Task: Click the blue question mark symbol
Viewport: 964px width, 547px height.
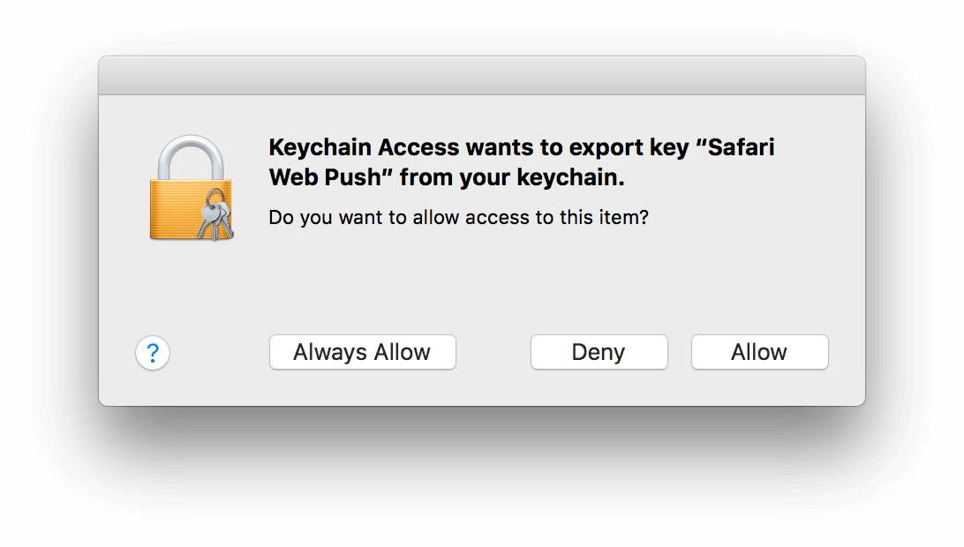Action: (153, 353)
